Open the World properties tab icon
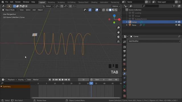Viewport: 182px width, 102px height. click(x=125, y=64)
